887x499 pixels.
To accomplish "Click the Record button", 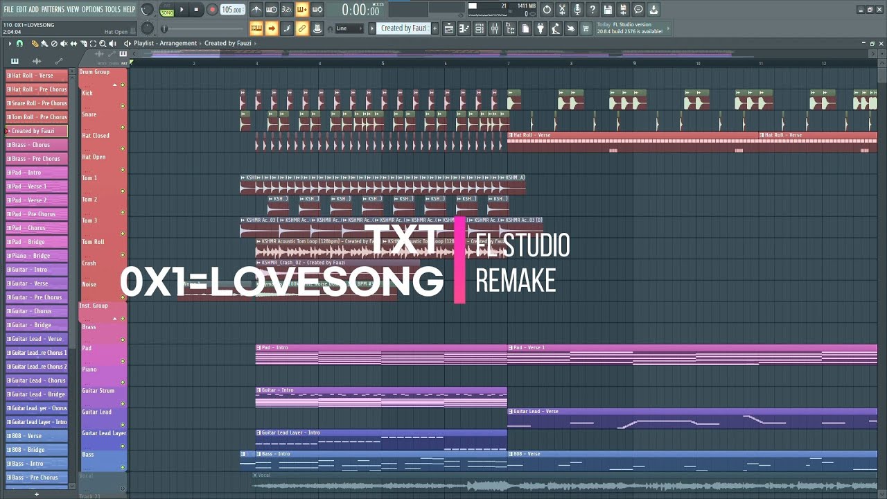I will 213,10.
